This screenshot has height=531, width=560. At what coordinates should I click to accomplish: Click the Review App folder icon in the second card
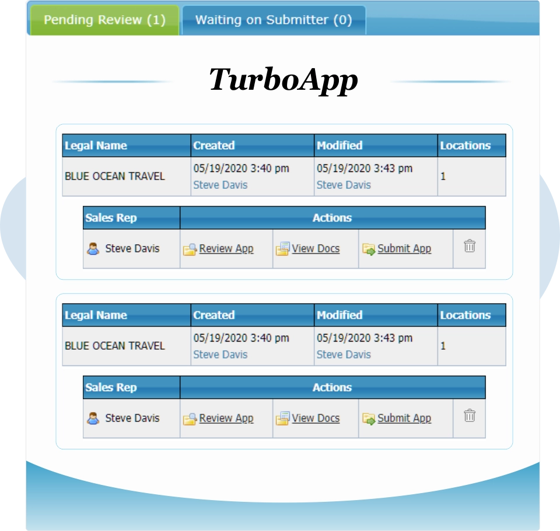point(190,419)
